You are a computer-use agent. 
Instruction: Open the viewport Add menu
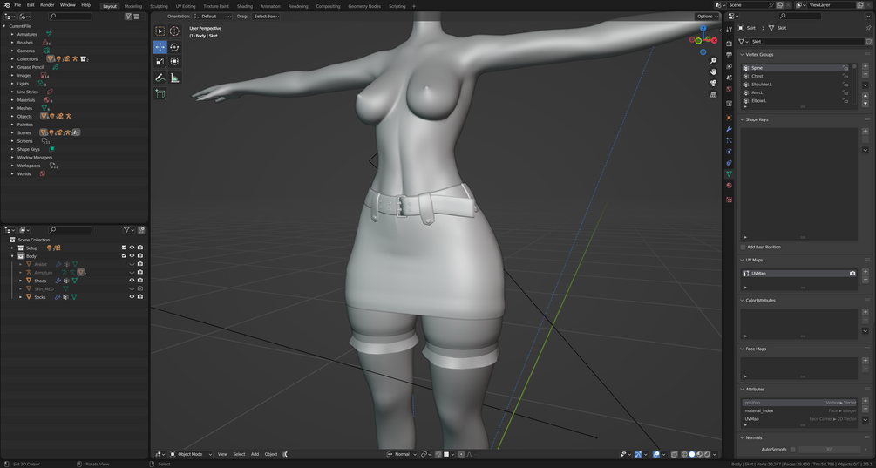coord(255,454)
